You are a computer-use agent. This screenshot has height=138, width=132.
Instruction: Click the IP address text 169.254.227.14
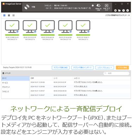(x=65, y=39)
